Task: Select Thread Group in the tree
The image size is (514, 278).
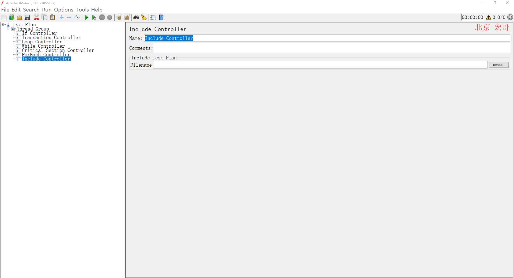Action: pyautogui.click(x=33, y=29)
